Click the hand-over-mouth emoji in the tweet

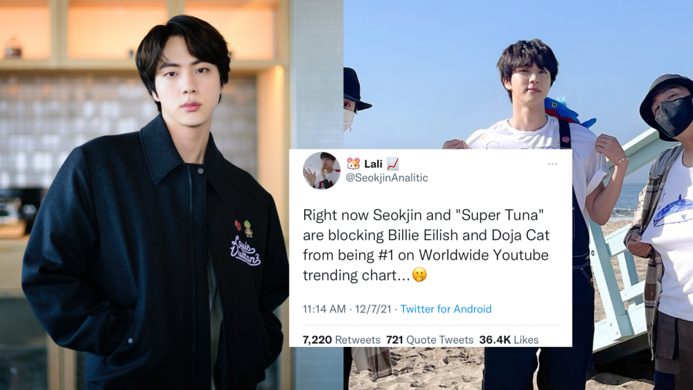(x=419, y=275)
